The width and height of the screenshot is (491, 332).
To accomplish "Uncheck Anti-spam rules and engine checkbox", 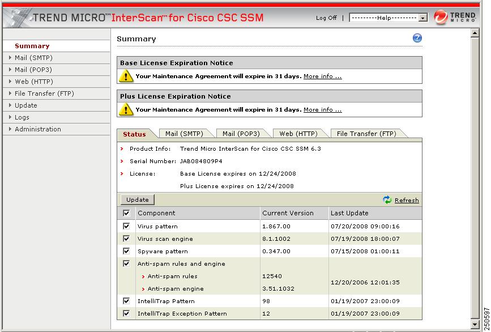I will pyautogui.click(x=126, y=263).
